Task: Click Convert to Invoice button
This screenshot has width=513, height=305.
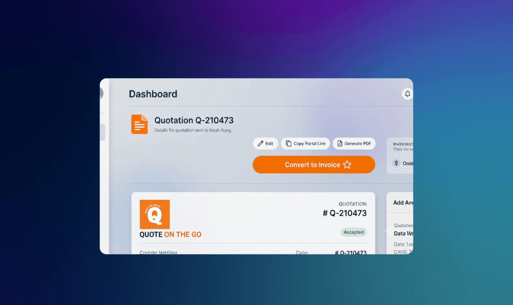Action: click(x=314, y=165)
